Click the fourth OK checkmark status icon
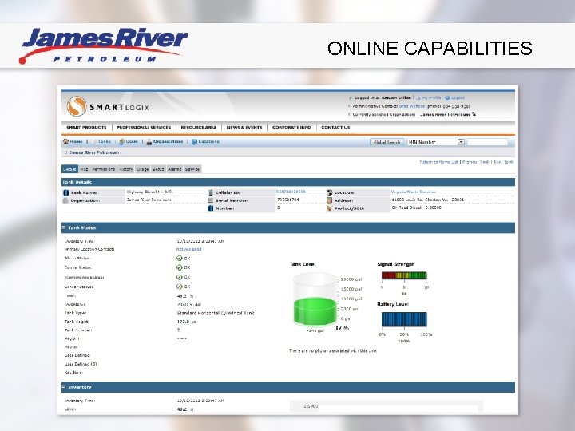The image size is (575, 431). click(180, 287)
